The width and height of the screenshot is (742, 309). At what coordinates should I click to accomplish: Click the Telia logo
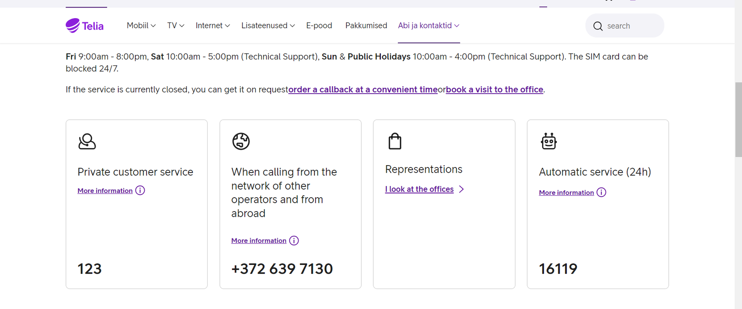coord(85,26)
